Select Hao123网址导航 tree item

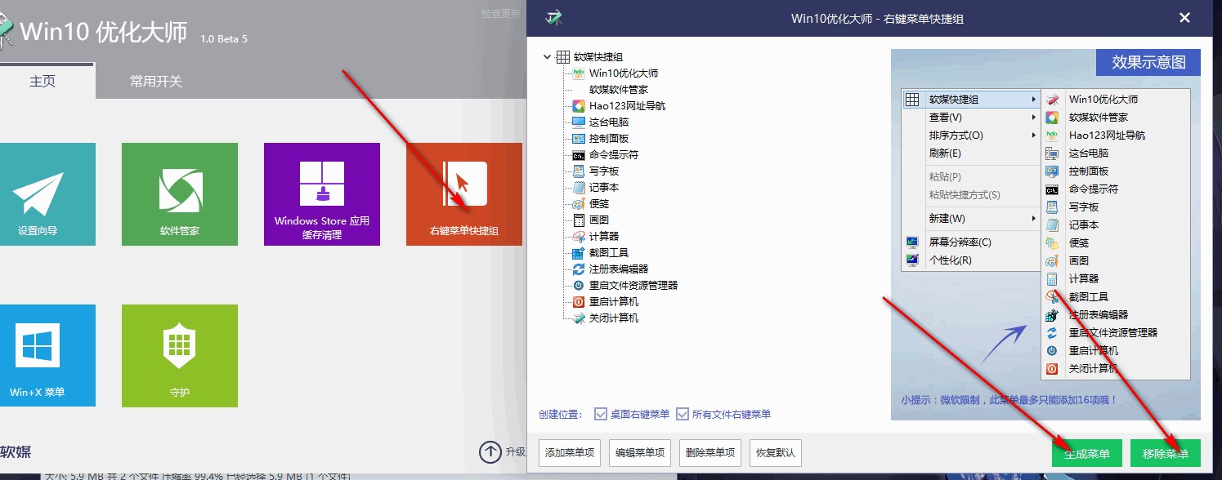(x=627, y=106)
